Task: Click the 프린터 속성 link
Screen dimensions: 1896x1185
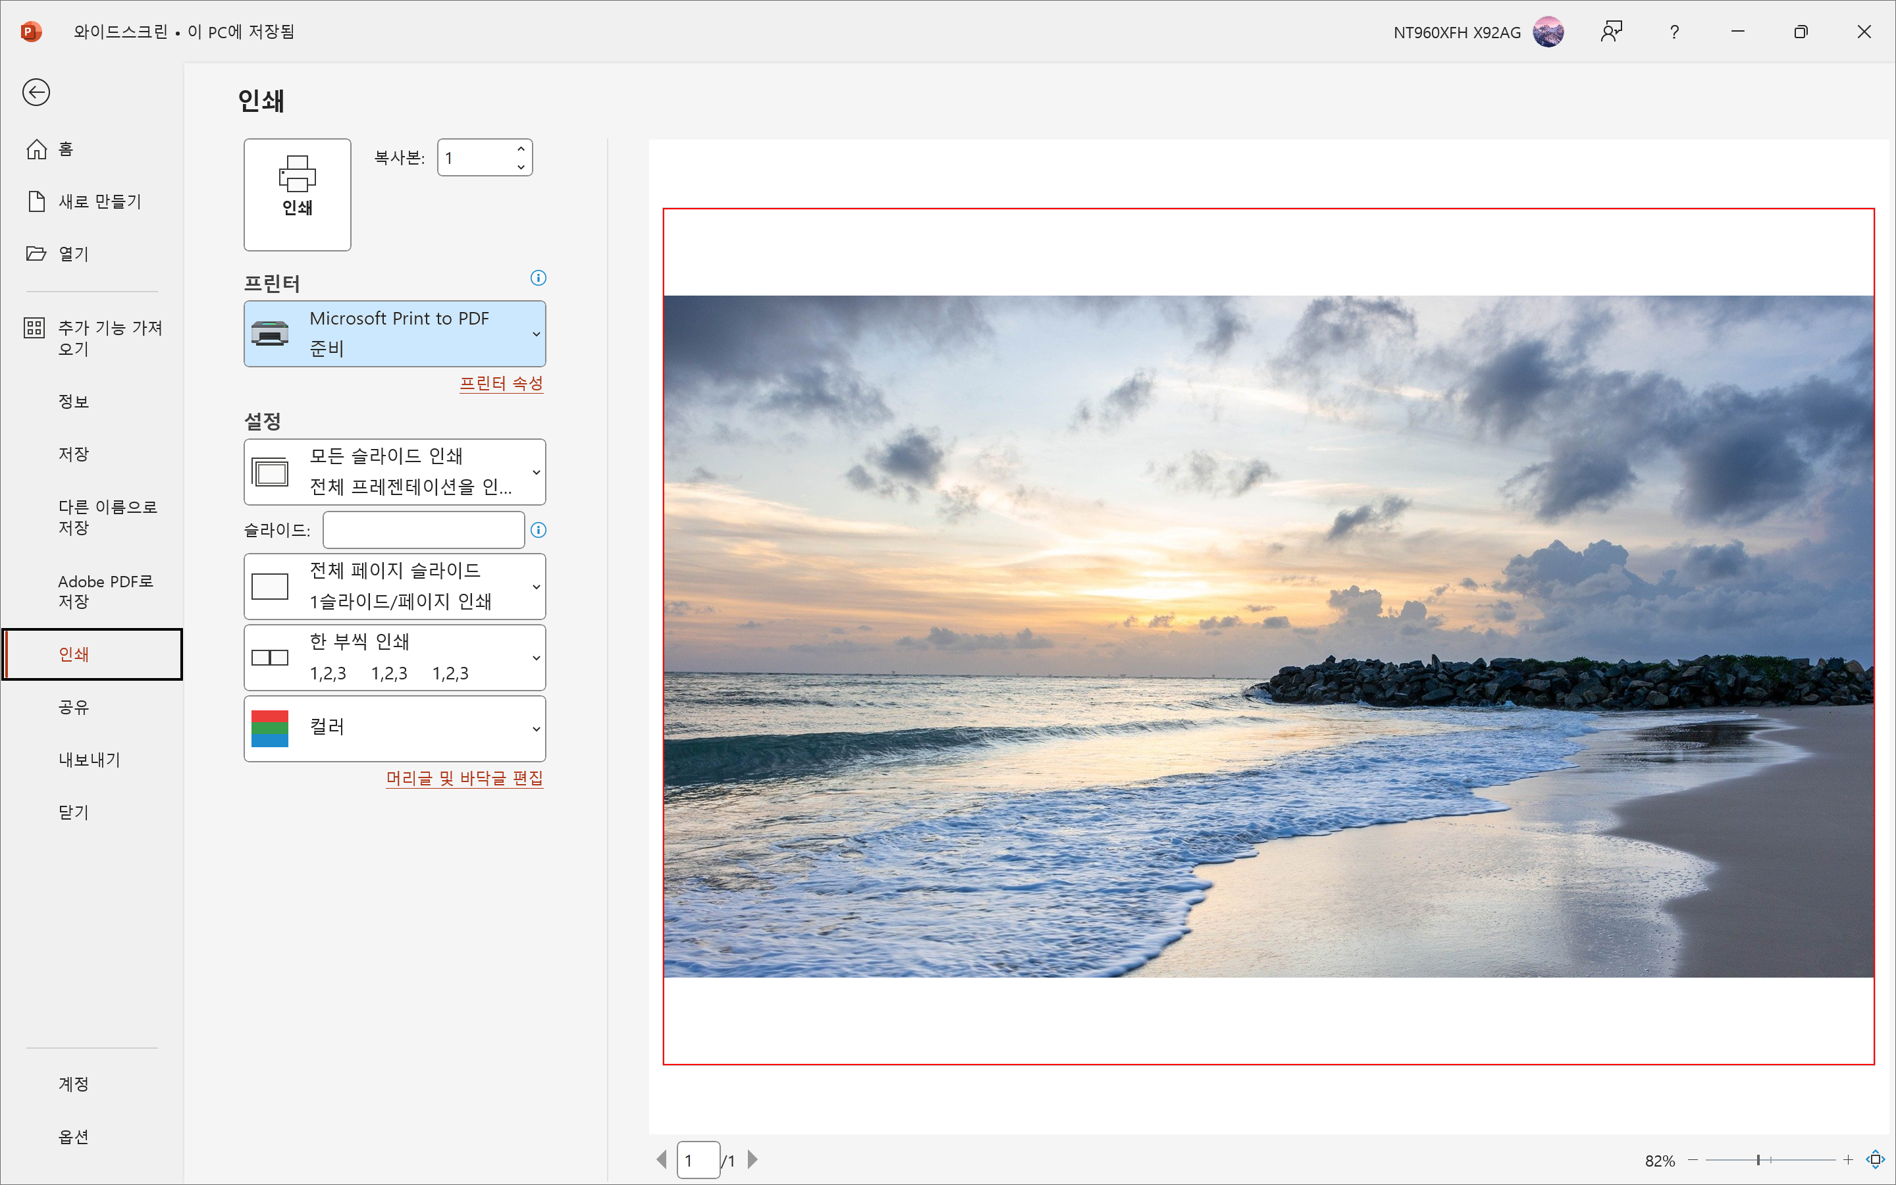Action: click(500, 383)
